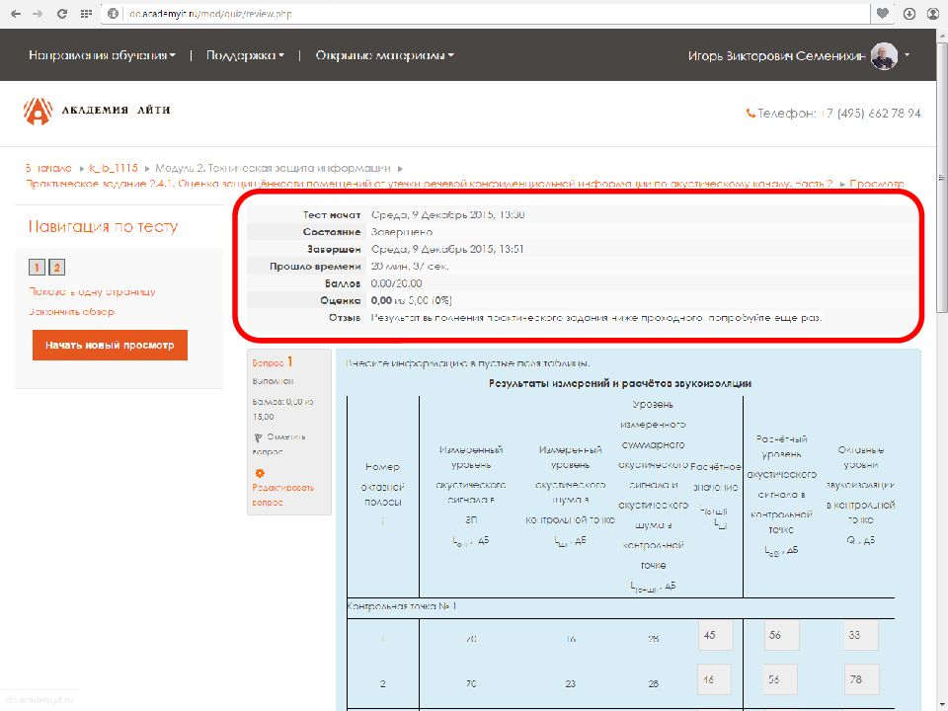
Task: Open the browser apps grid icon
Action: [86, 14]
